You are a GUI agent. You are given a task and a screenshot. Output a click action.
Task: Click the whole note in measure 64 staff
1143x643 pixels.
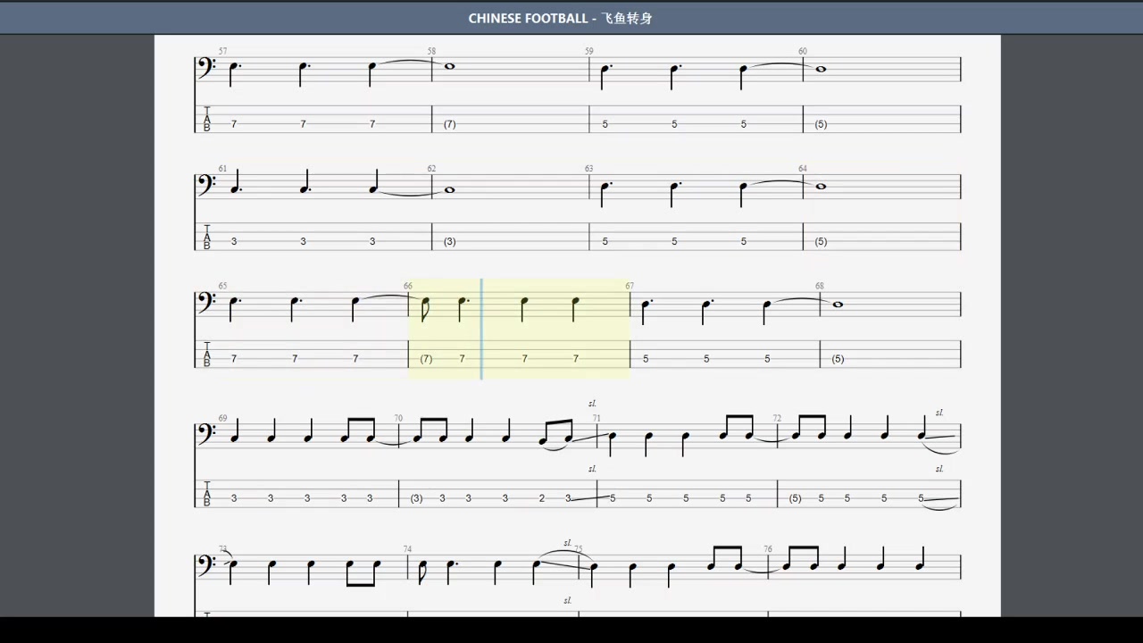(x=822, y=186)
